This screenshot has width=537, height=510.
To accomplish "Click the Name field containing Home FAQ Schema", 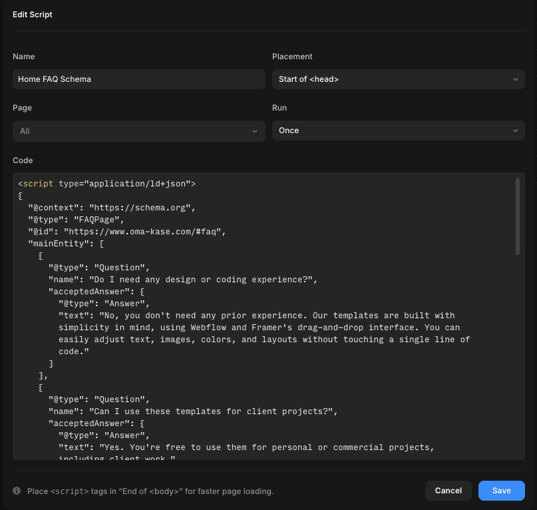I will [138, 79].
